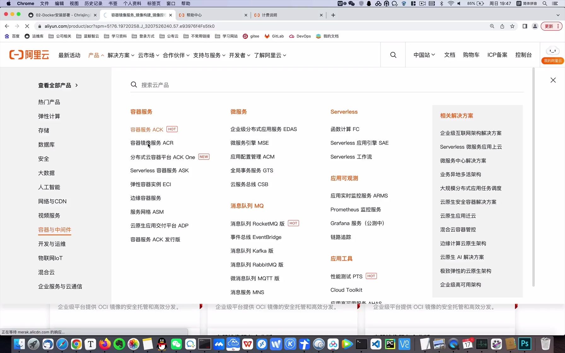
Task: Open Chrome profile avatar icon
Action: [535, 26]
